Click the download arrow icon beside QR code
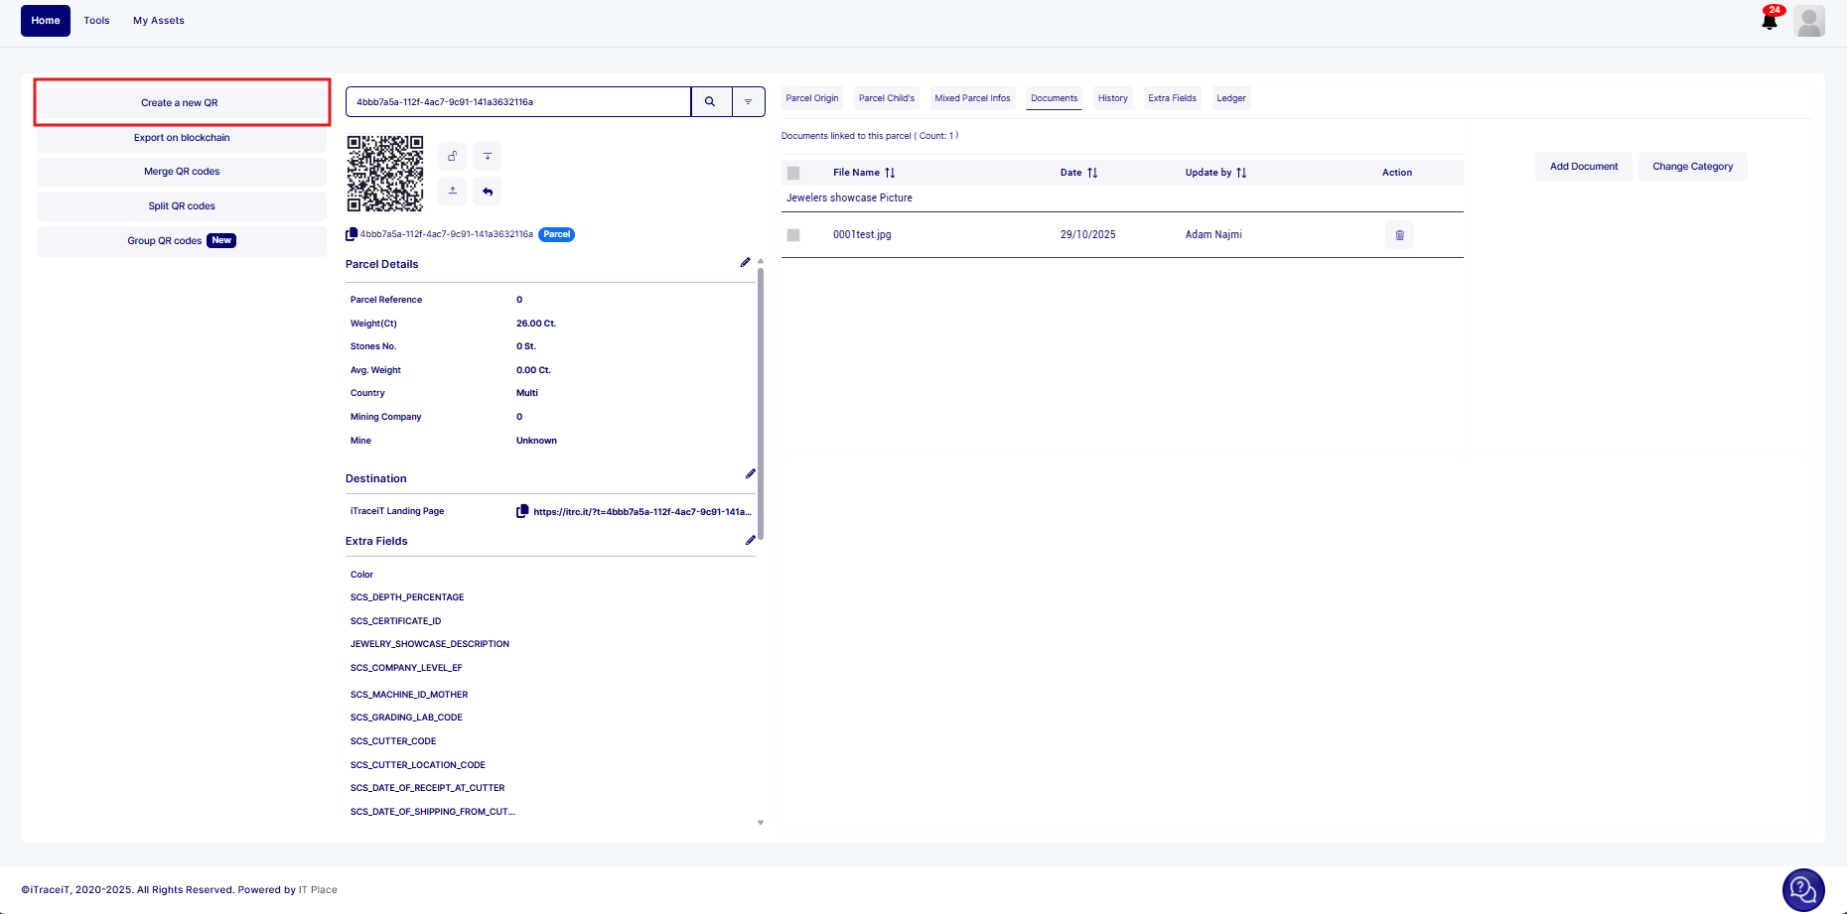The height and width of the screenshot is (914, 1847). [x=487, y=156]
